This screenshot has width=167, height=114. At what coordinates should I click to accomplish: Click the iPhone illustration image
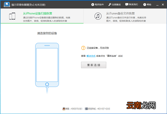pyautogui.click(x=47, y=68)
